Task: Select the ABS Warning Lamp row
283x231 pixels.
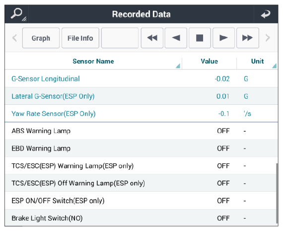Action: [x=141, y=131]
